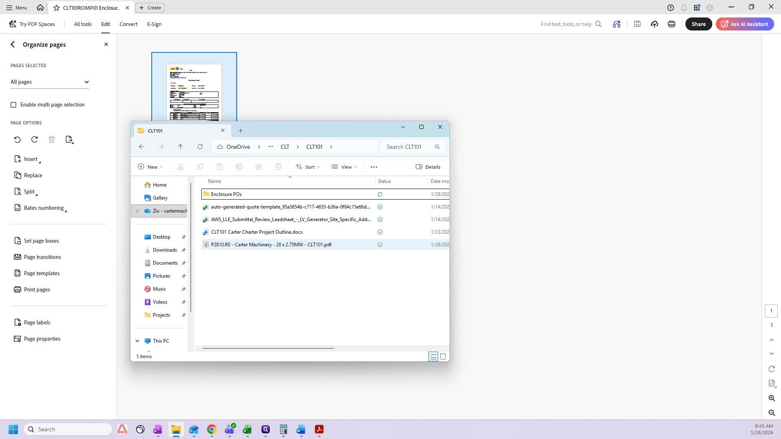
Task: Open See more options in Explorer toolbar
Action: [x=374, y=167]
